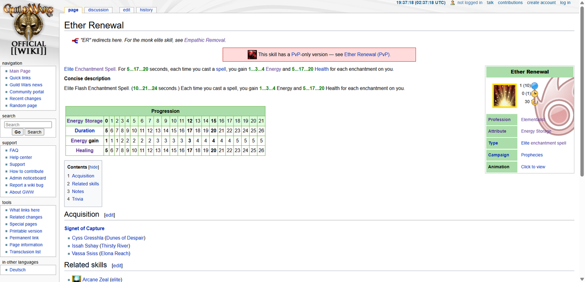Screen dimensions: 585x282
Task: Open Issah Sshay link
Action: click(85, 246)
